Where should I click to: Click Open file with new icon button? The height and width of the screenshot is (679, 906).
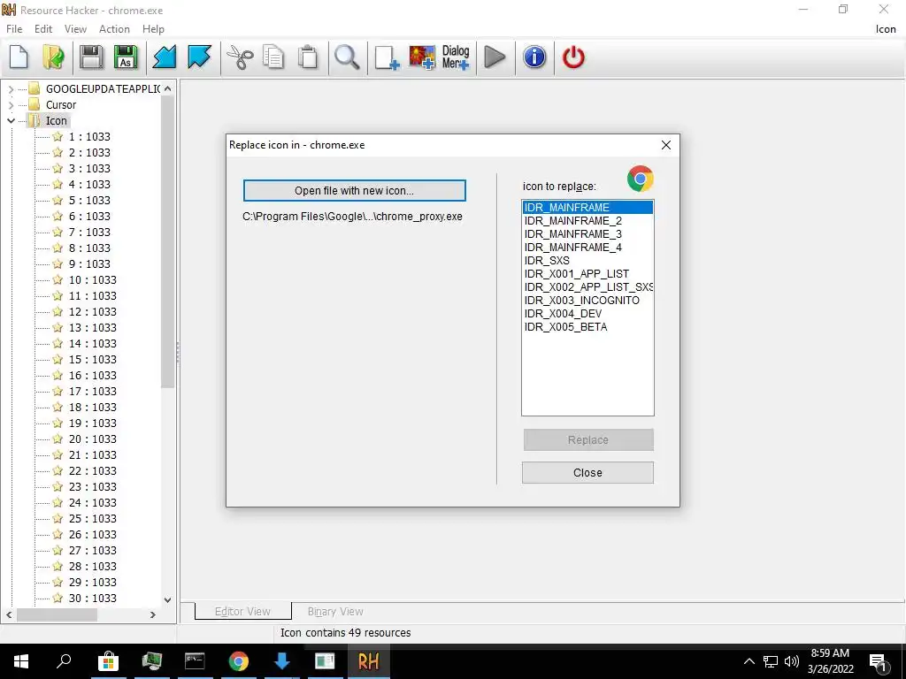tap(354, 191)
